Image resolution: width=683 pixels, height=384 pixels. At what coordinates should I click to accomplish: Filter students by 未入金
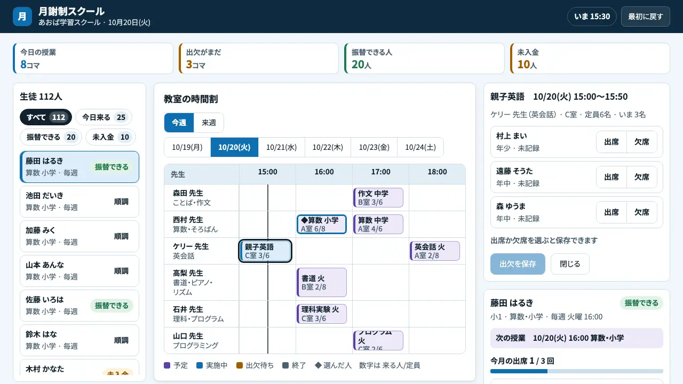click(111, 137)
